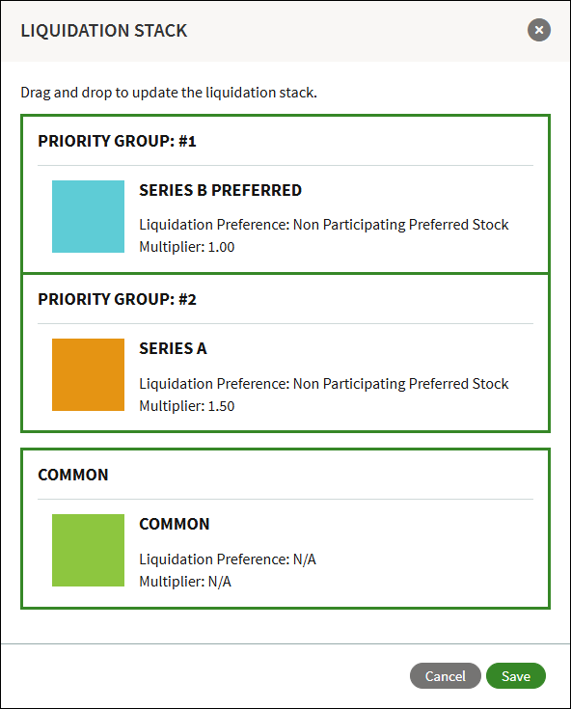Select the Series B Preferred title
The width and height of the screenshot is (571, 709).
pyautogui.click(x=220, y=190)
